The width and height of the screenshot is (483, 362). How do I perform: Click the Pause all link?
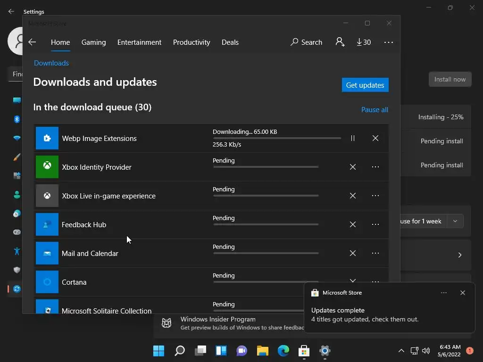(375, 109)
